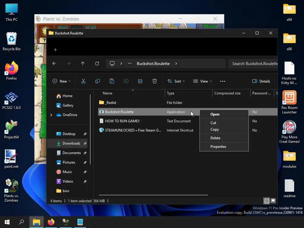
Task: Open taskbar search magnifier
Action: pos(21,222)
